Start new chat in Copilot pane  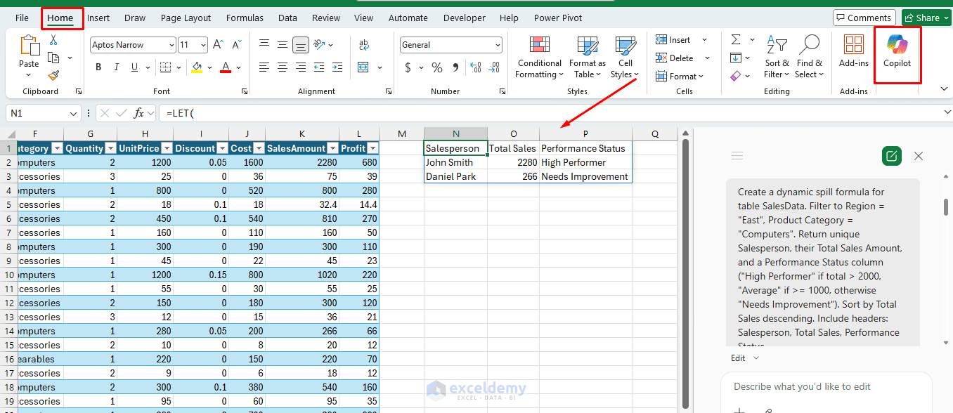coord(891,156)
